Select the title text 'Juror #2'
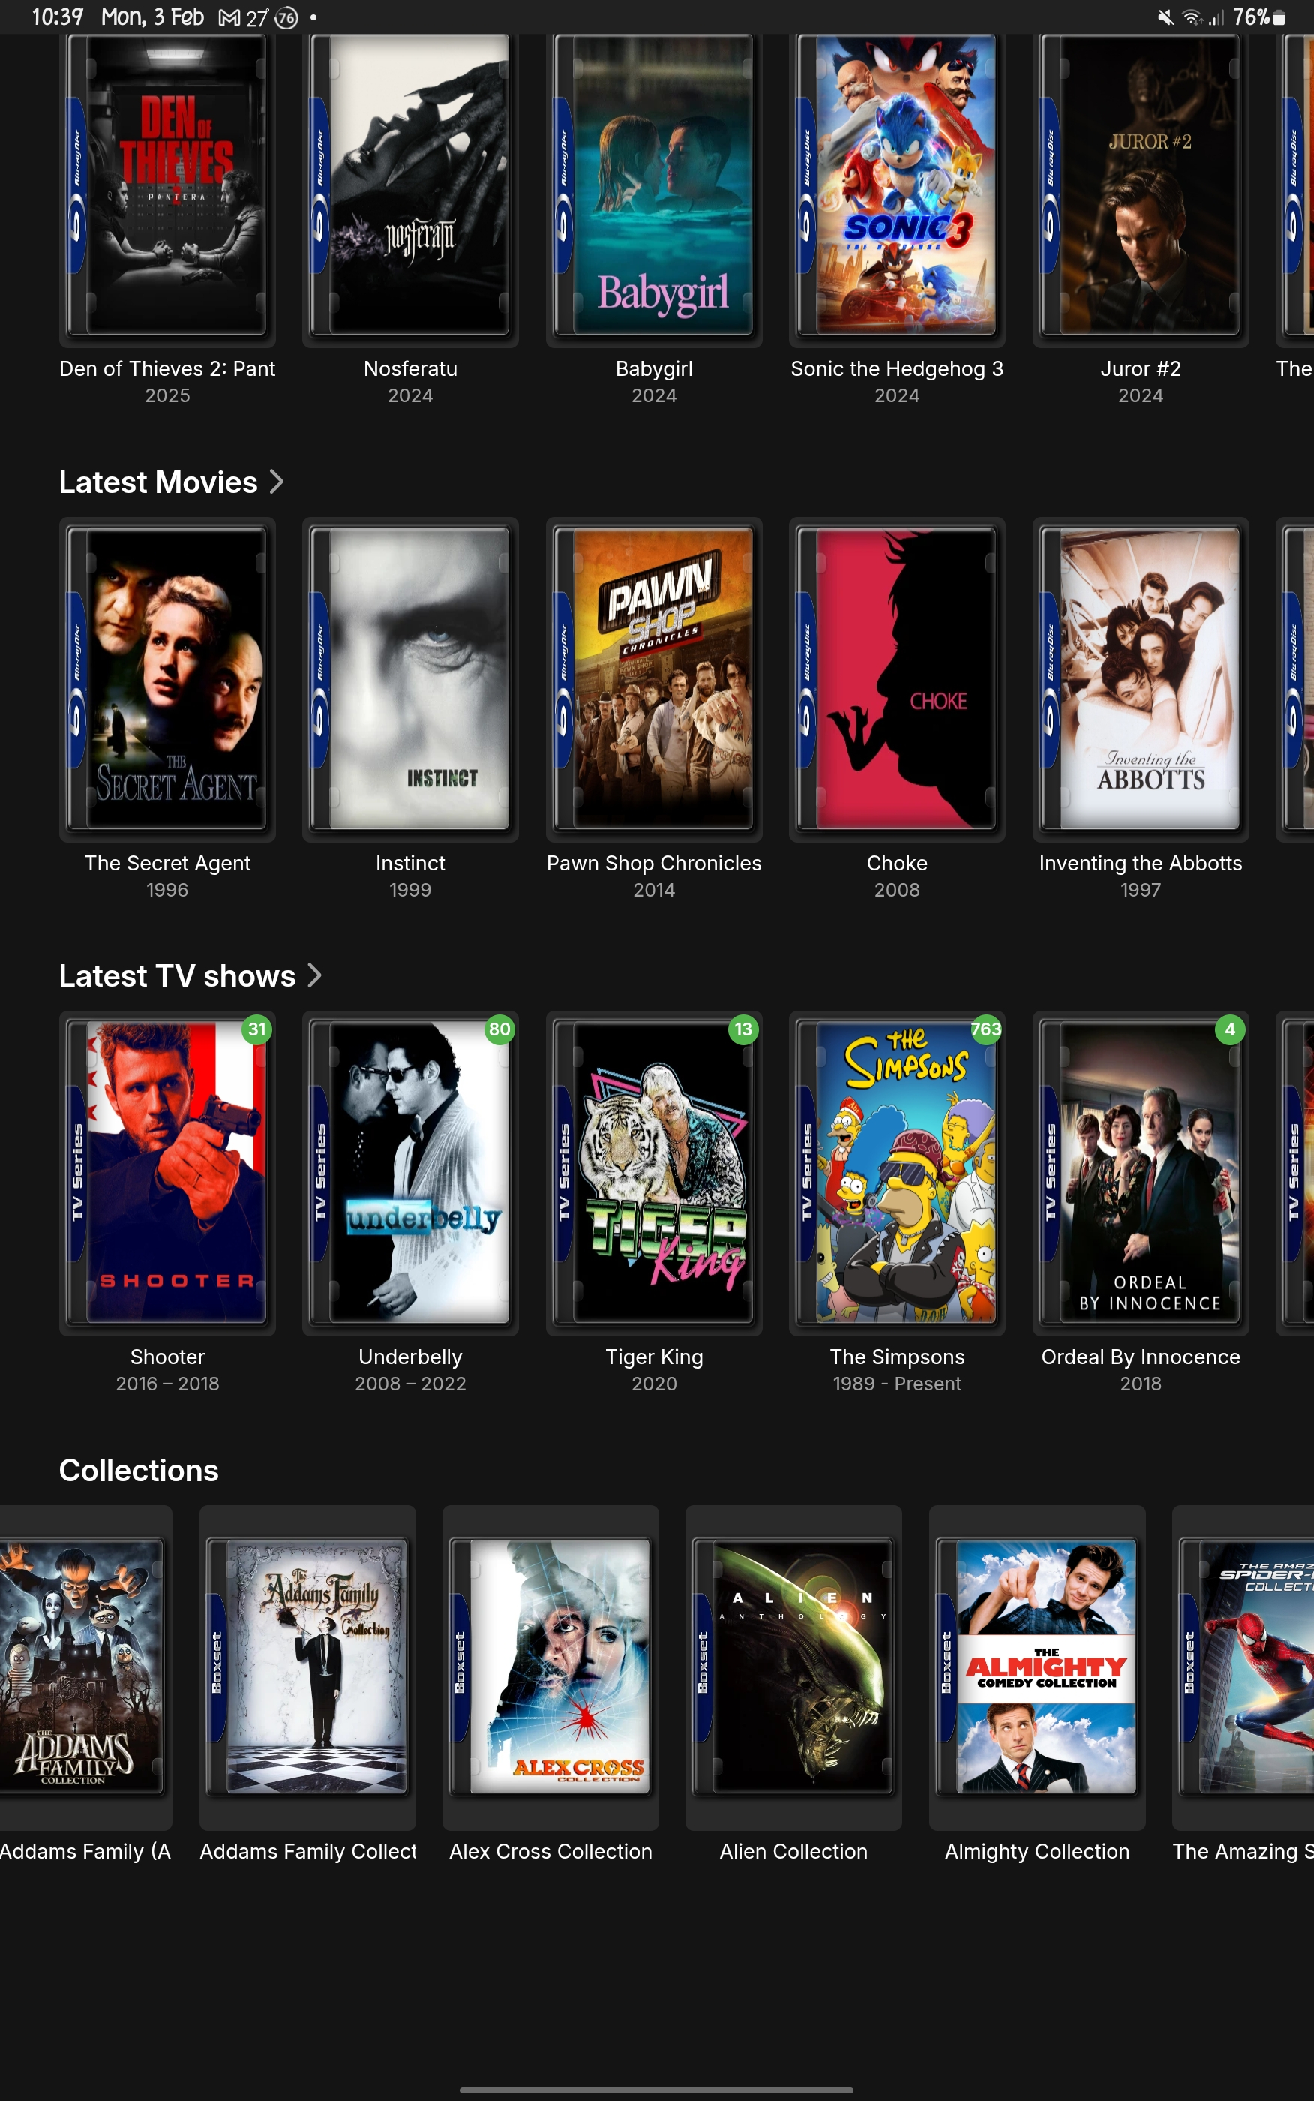This screenshot has height=2101, width=1314. point(1140,368)
